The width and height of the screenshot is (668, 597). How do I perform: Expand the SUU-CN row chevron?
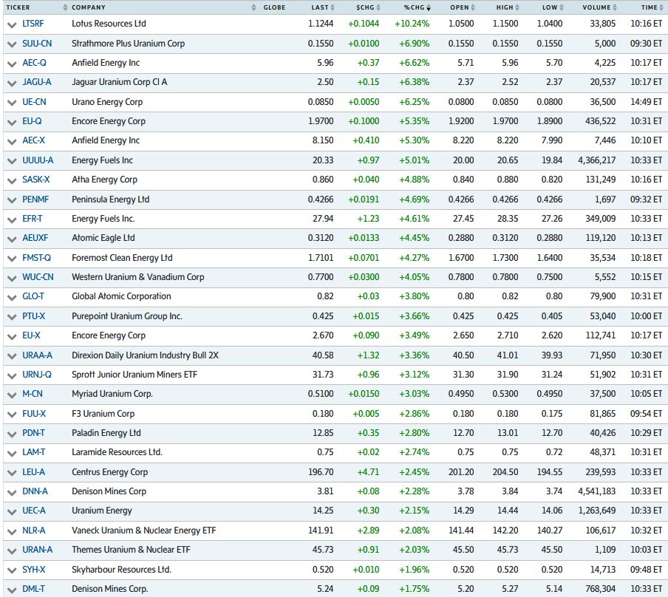pyautogui.click(x=12, y=44)
